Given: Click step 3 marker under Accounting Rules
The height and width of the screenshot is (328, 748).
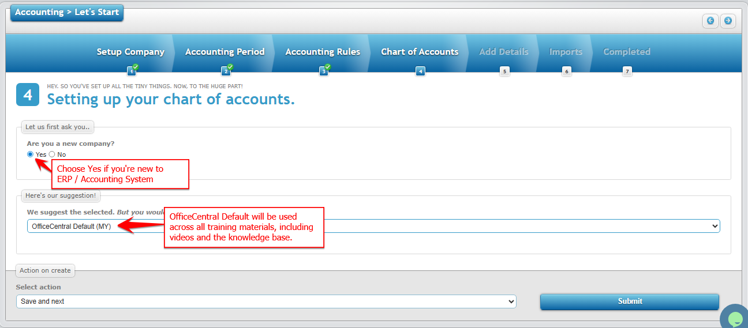Looking at the screenshot, I should 324,71.
